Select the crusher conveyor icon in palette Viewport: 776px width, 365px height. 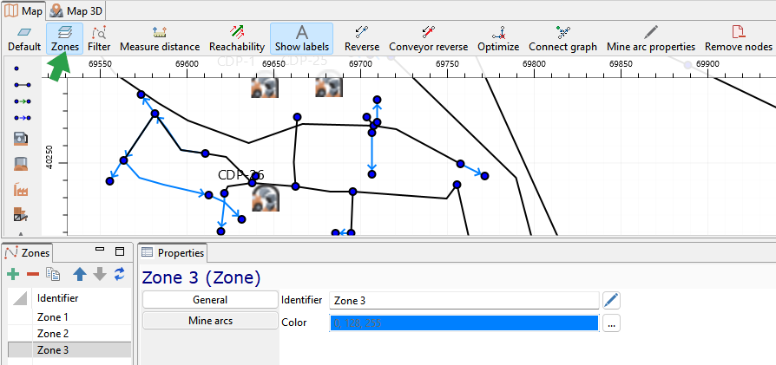21,215
